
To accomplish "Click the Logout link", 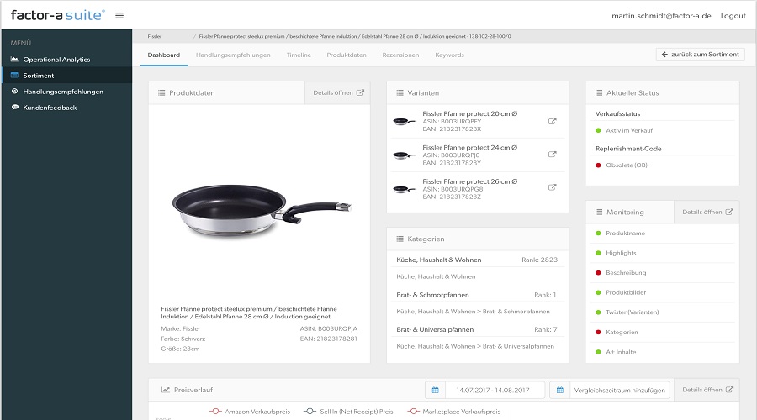I will 733,16.
